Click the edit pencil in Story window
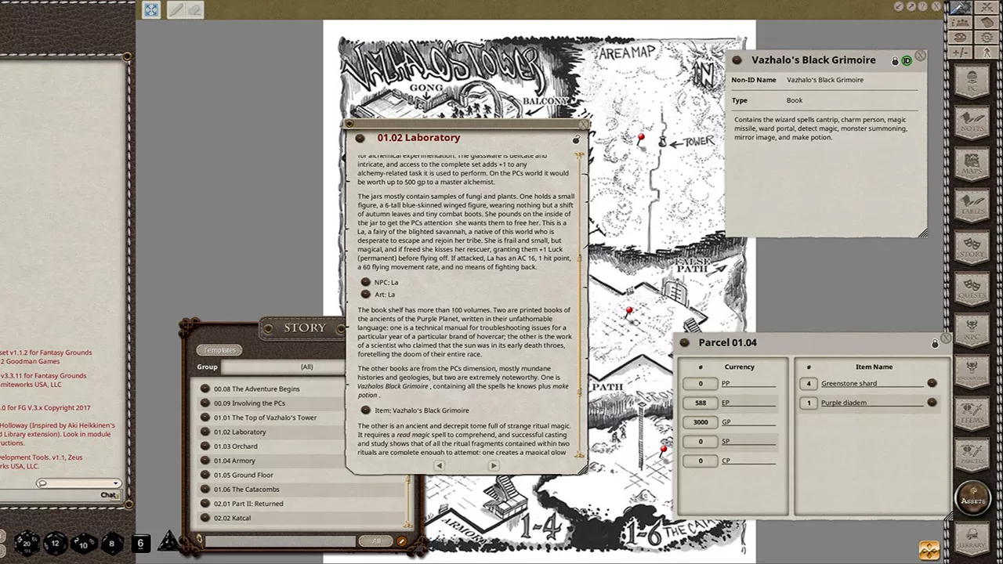 [402, 541]
